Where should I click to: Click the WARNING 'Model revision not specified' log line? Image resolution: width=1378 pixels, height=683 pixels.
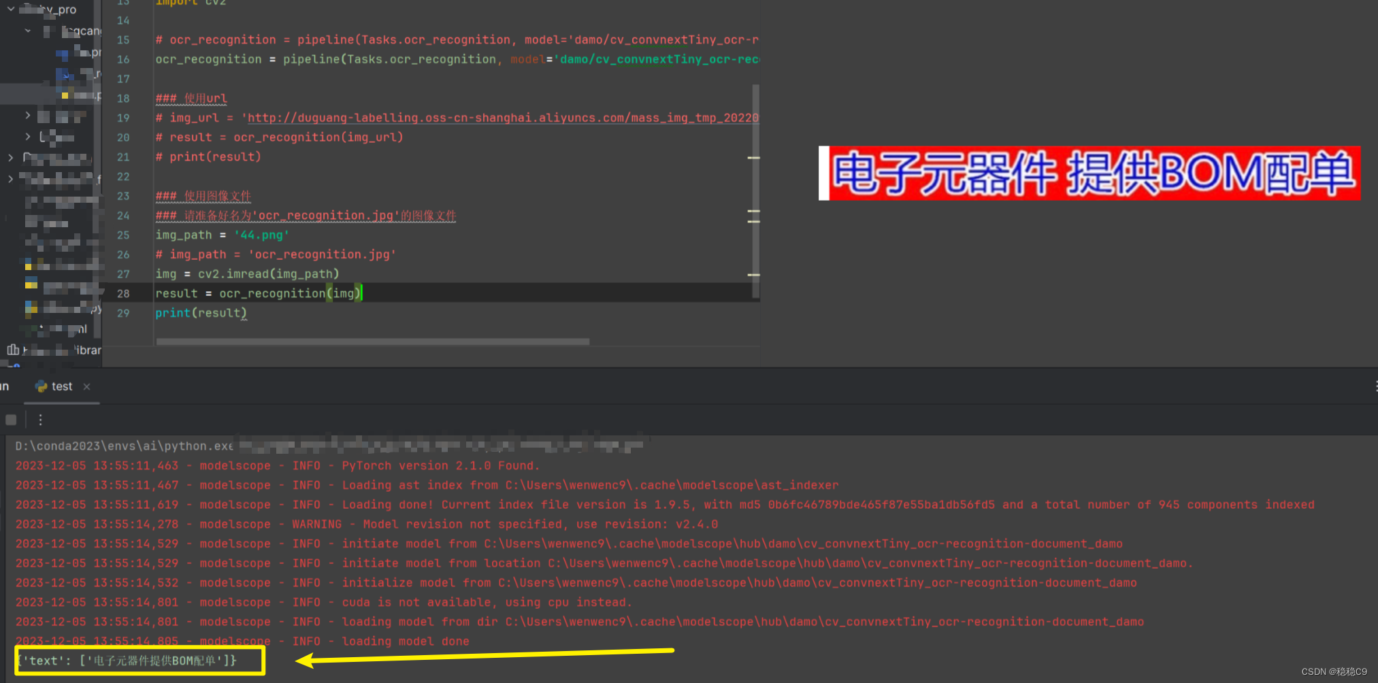click(x=367, y=524)
